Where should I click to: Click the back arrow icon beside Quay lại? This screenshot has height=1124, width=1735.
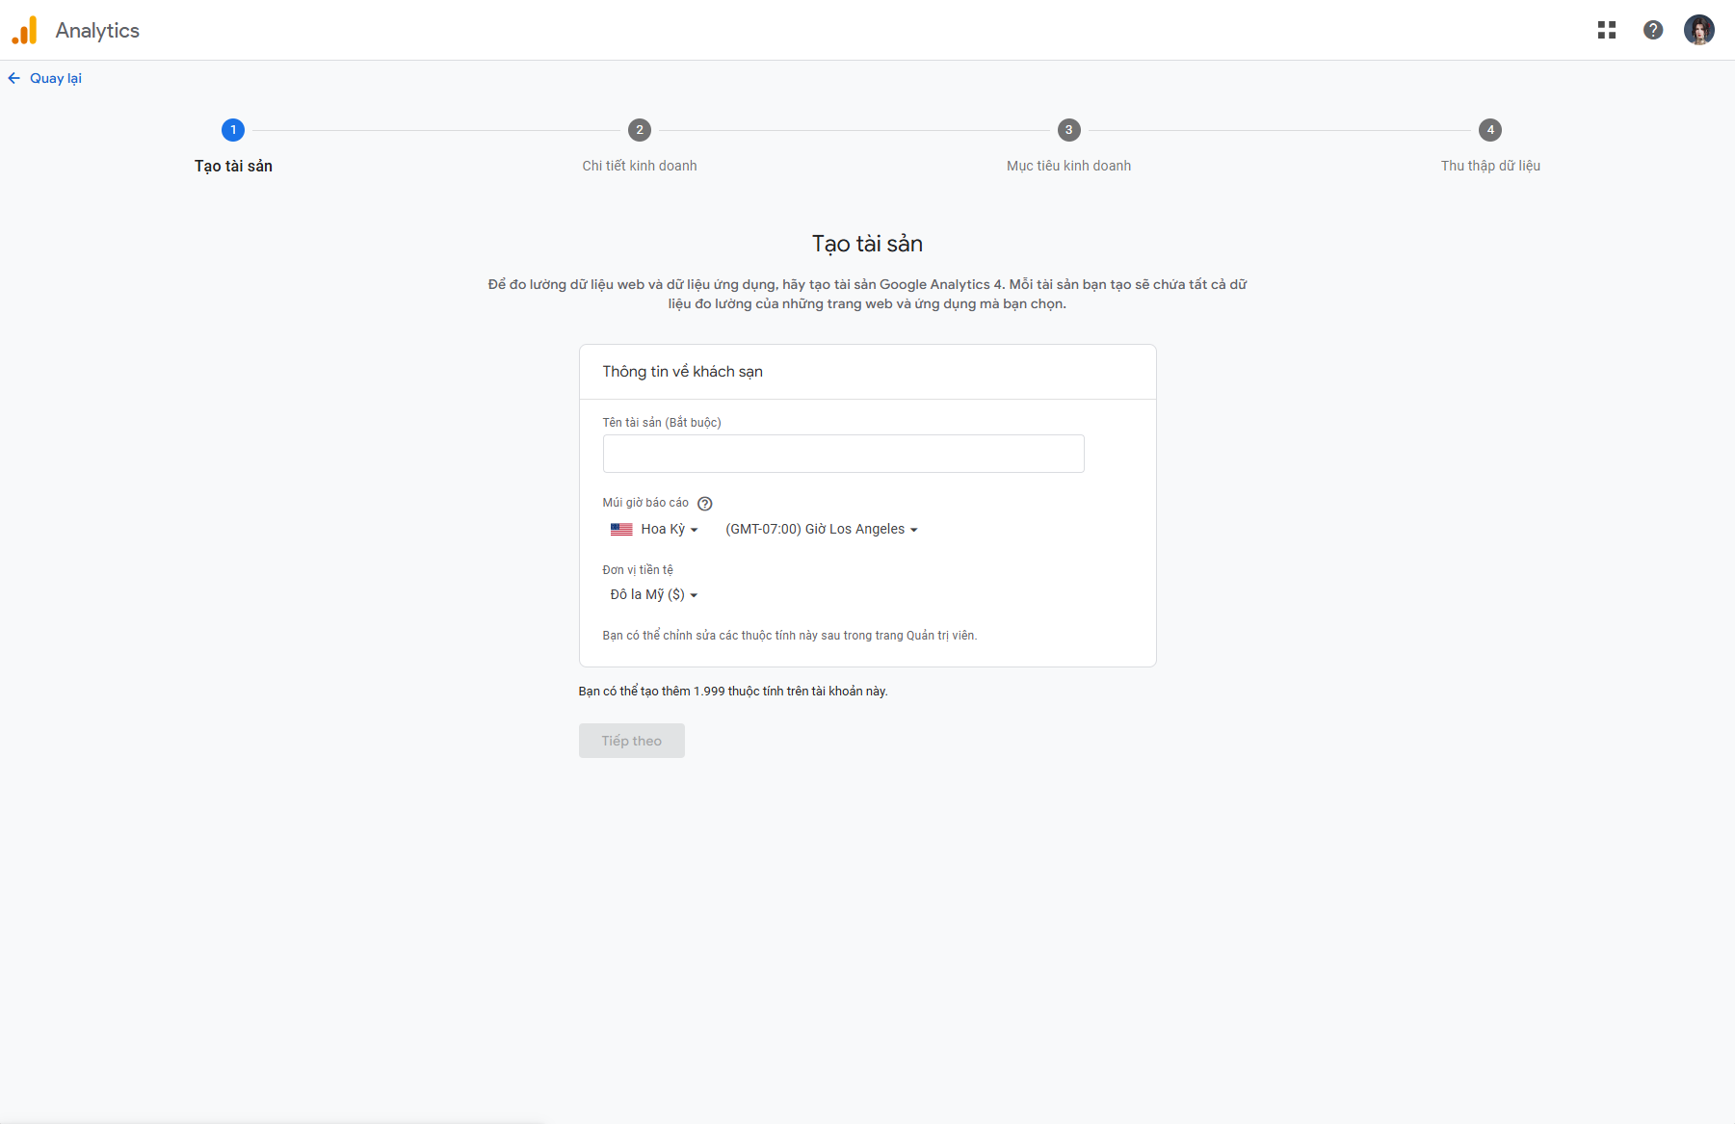click(x=14, y=78)
